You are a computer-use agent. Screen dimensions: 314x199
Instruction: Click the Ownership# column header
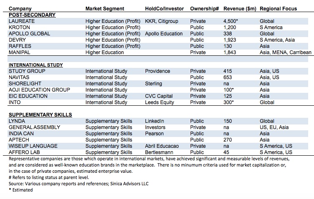click(205, 8)
